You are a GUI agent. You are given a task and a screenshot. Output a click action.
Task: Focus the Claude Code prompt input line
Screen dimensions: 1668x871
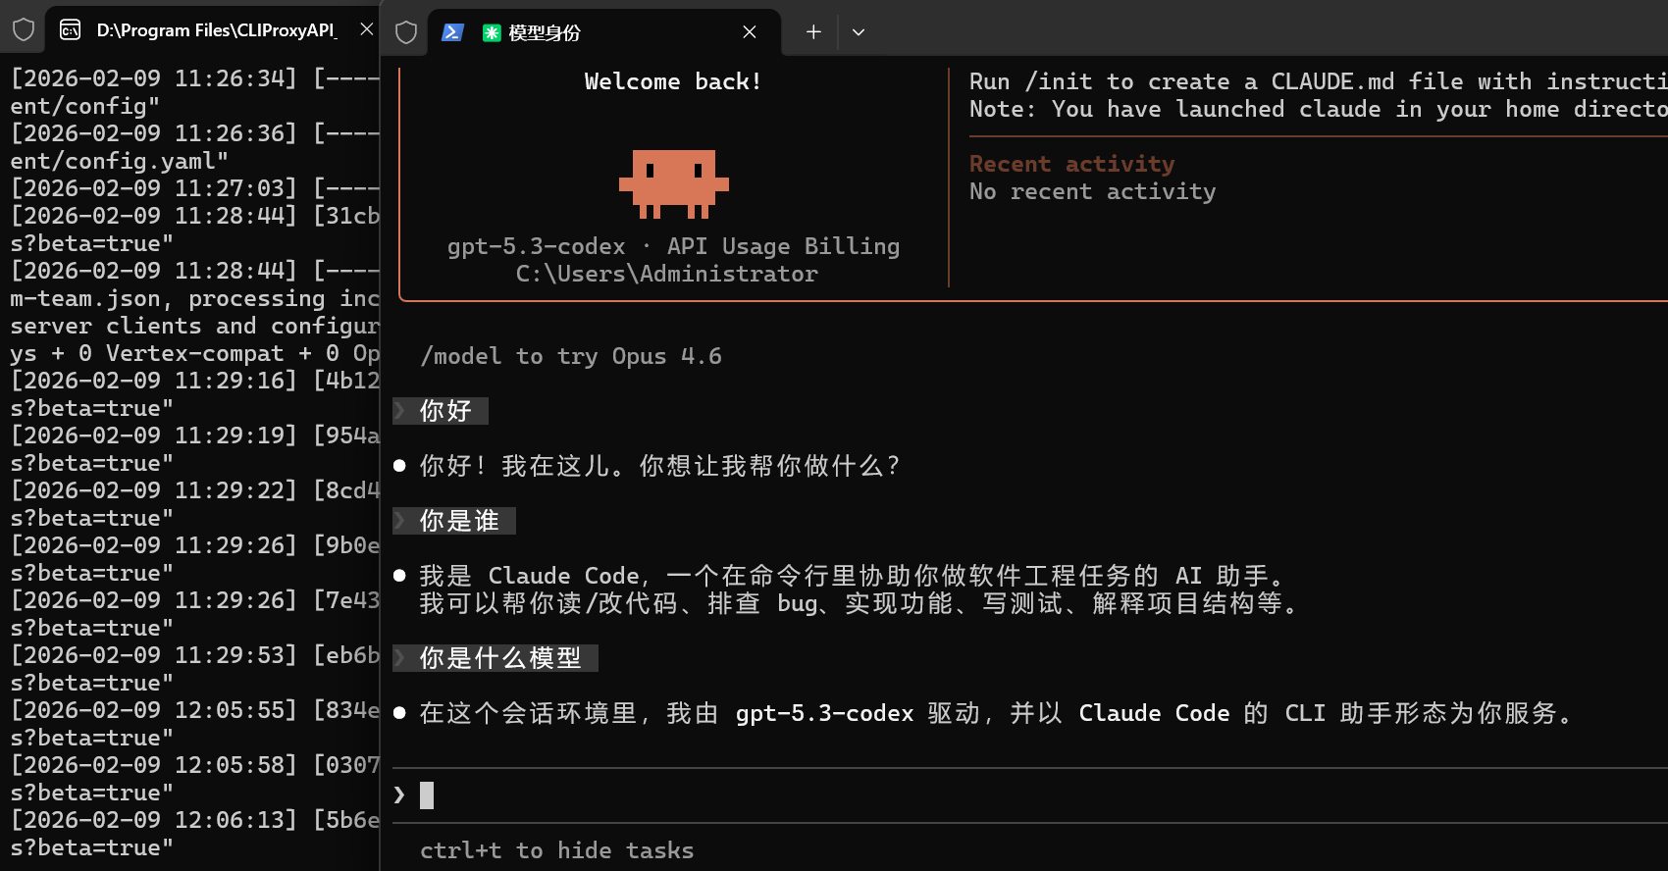(1030, 795)
